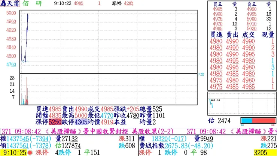Click the 轟天雷 title box
The width and height of the screenshot is (277, 156).
10,3
